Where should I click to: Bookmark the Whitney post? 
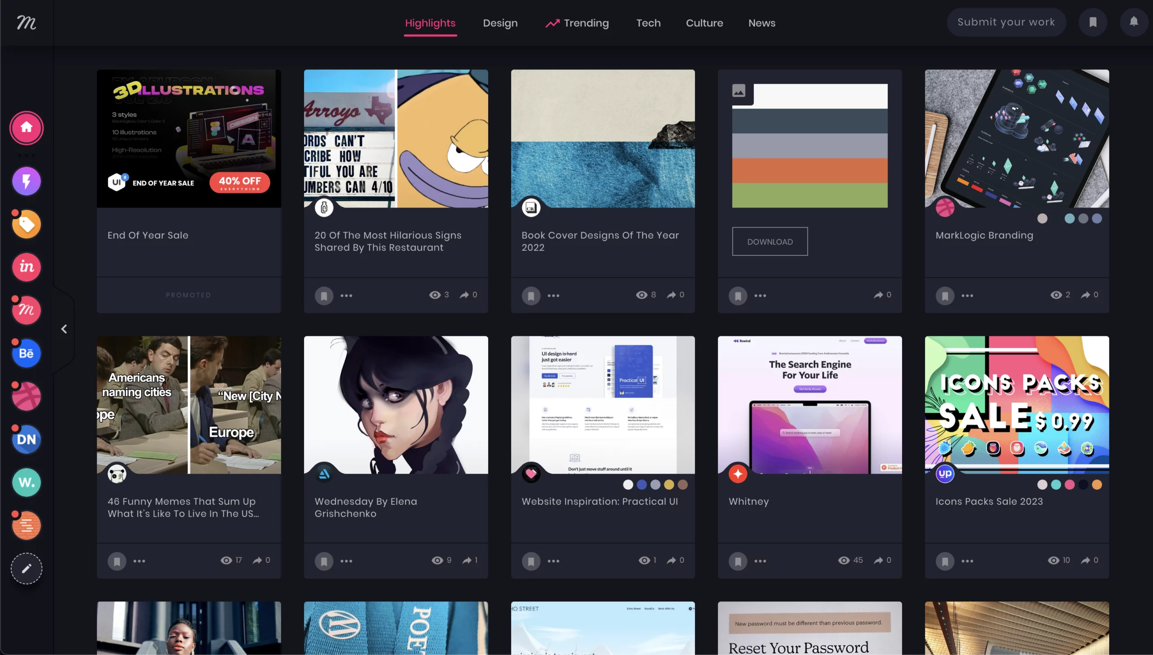click(x=738, y=561)
